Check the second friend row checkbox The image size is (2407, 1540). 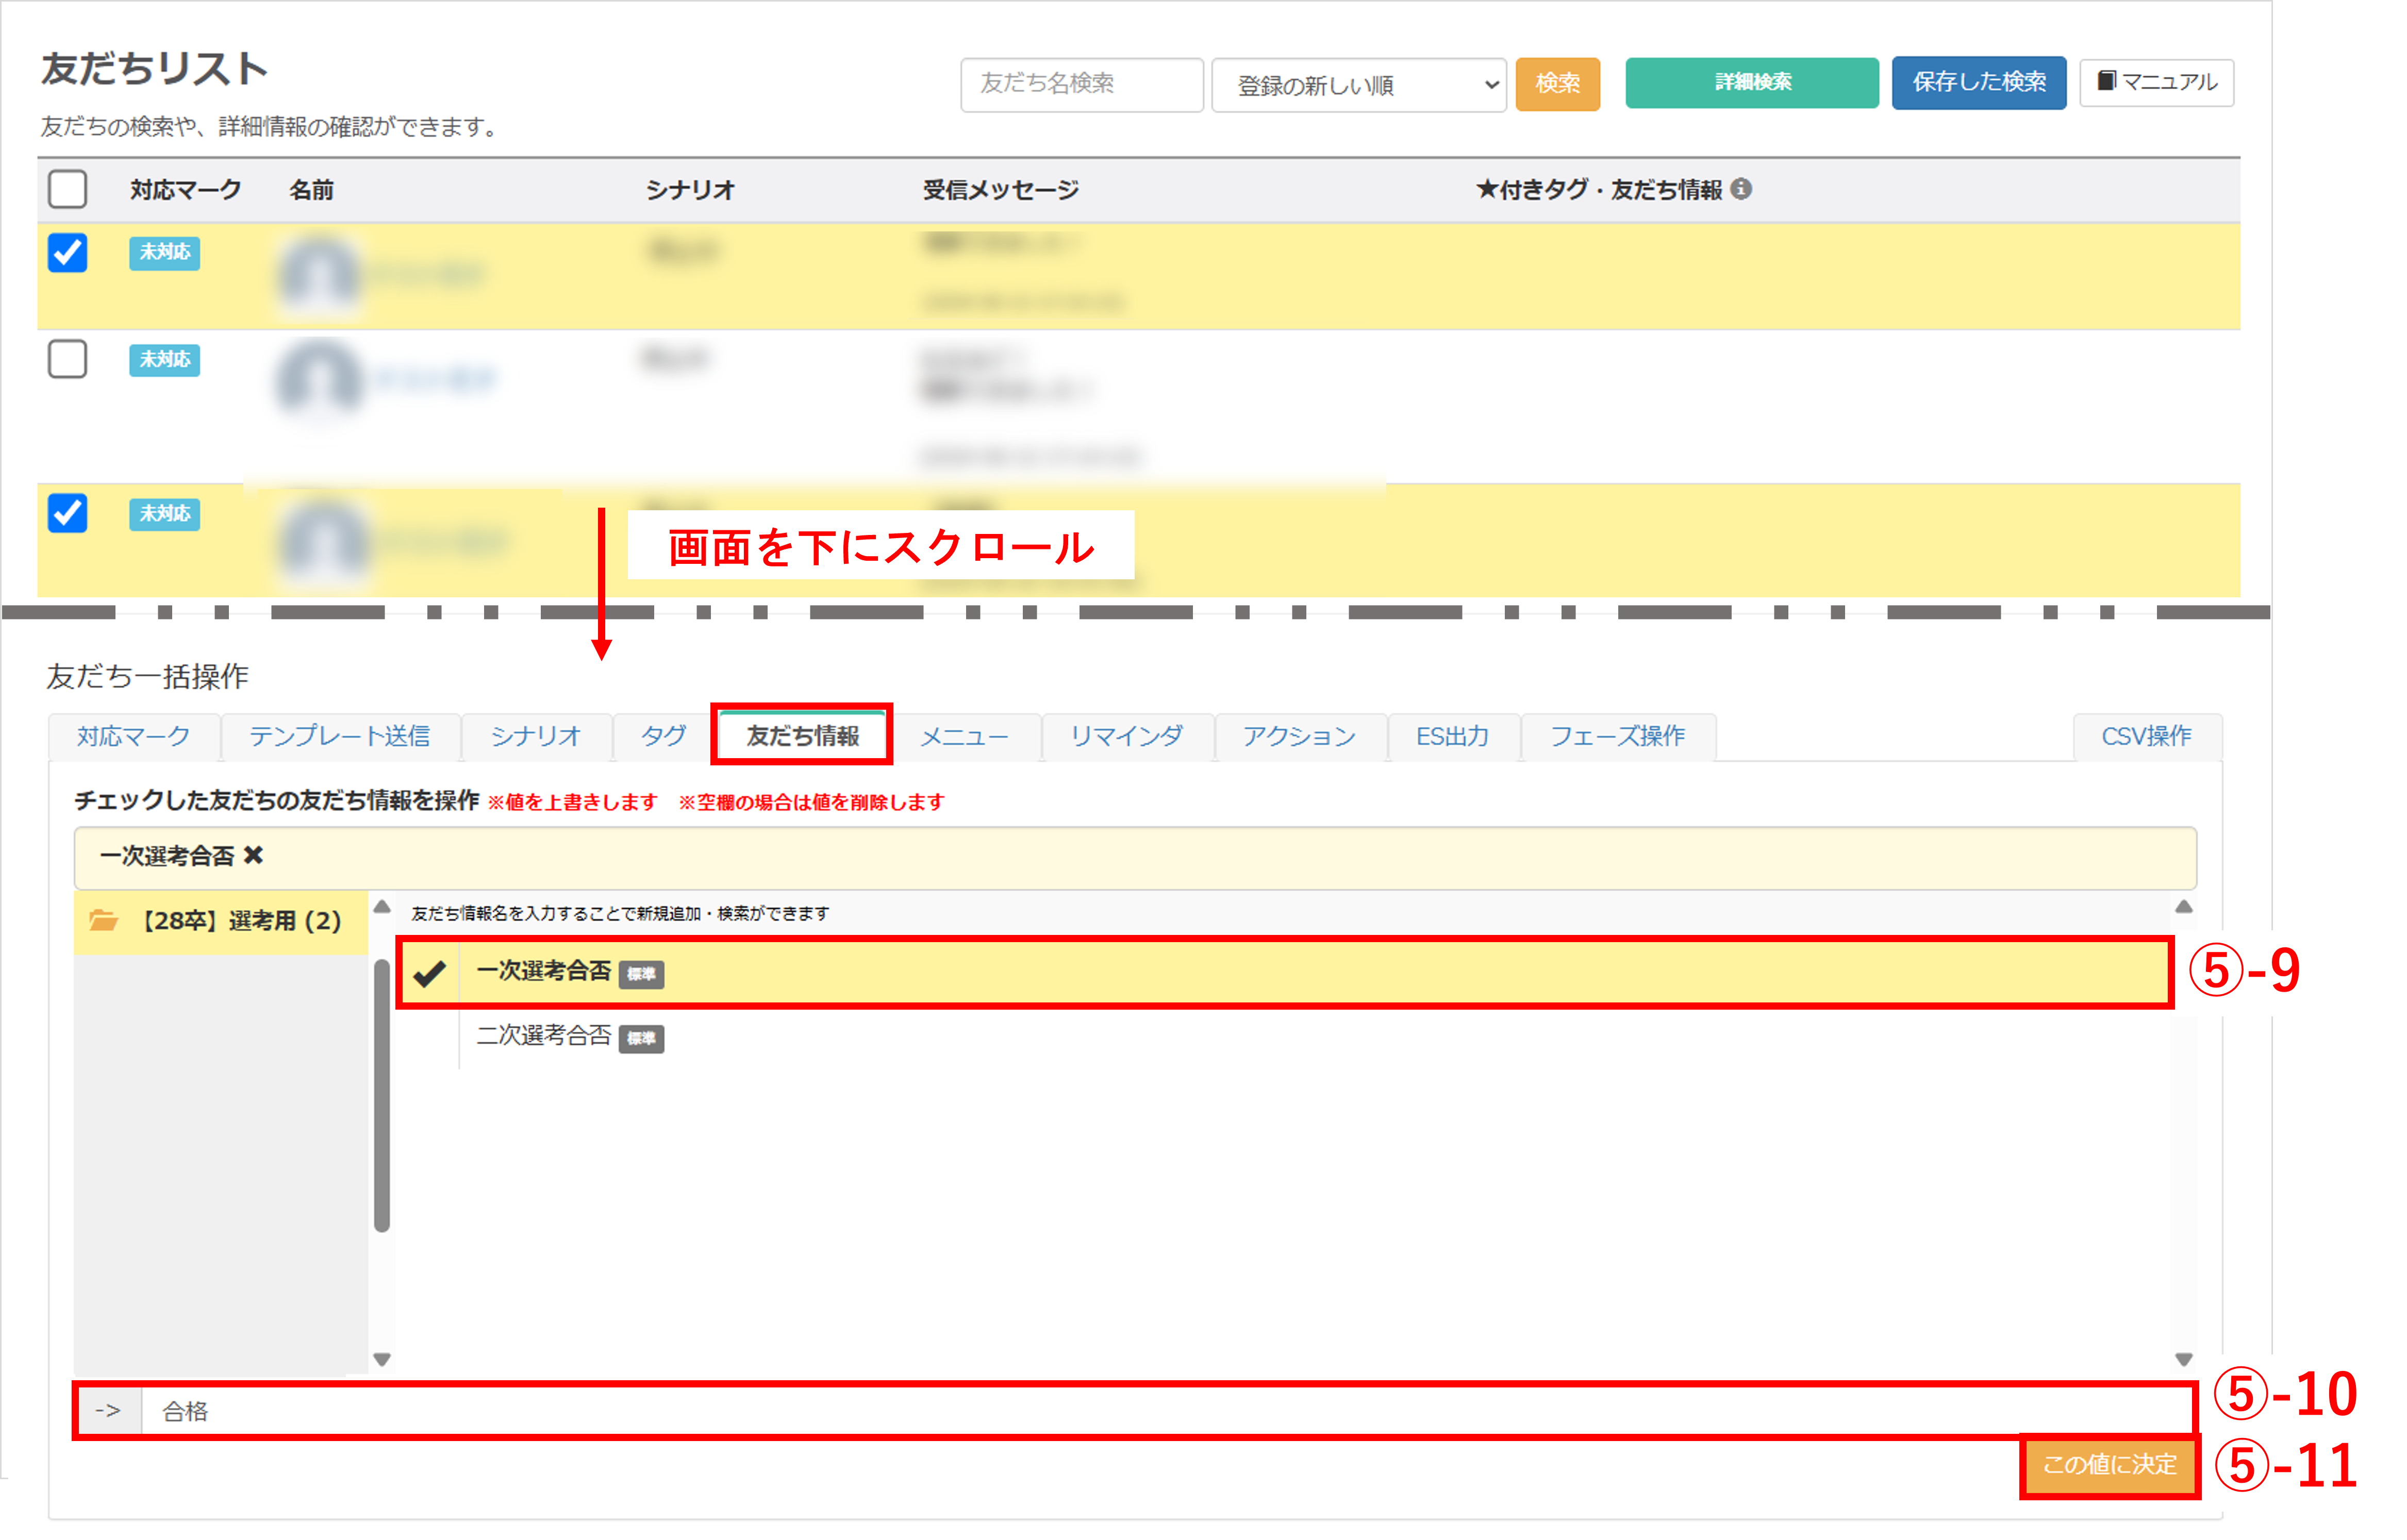point(67,359)
